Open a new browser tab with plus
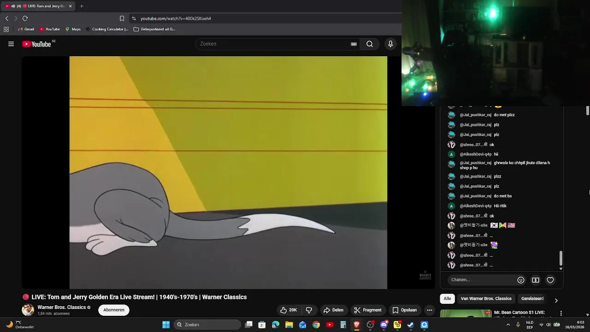The image size is (590, 332). 82,6
